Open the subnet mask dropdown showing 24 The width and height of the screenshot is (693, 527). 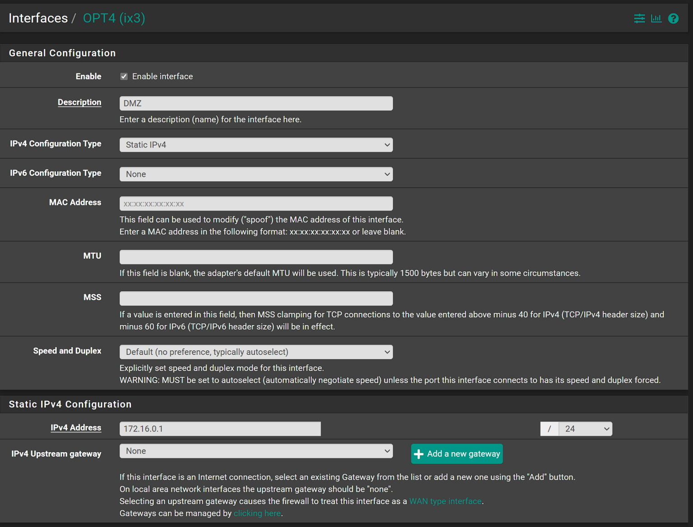pos(585,429)
